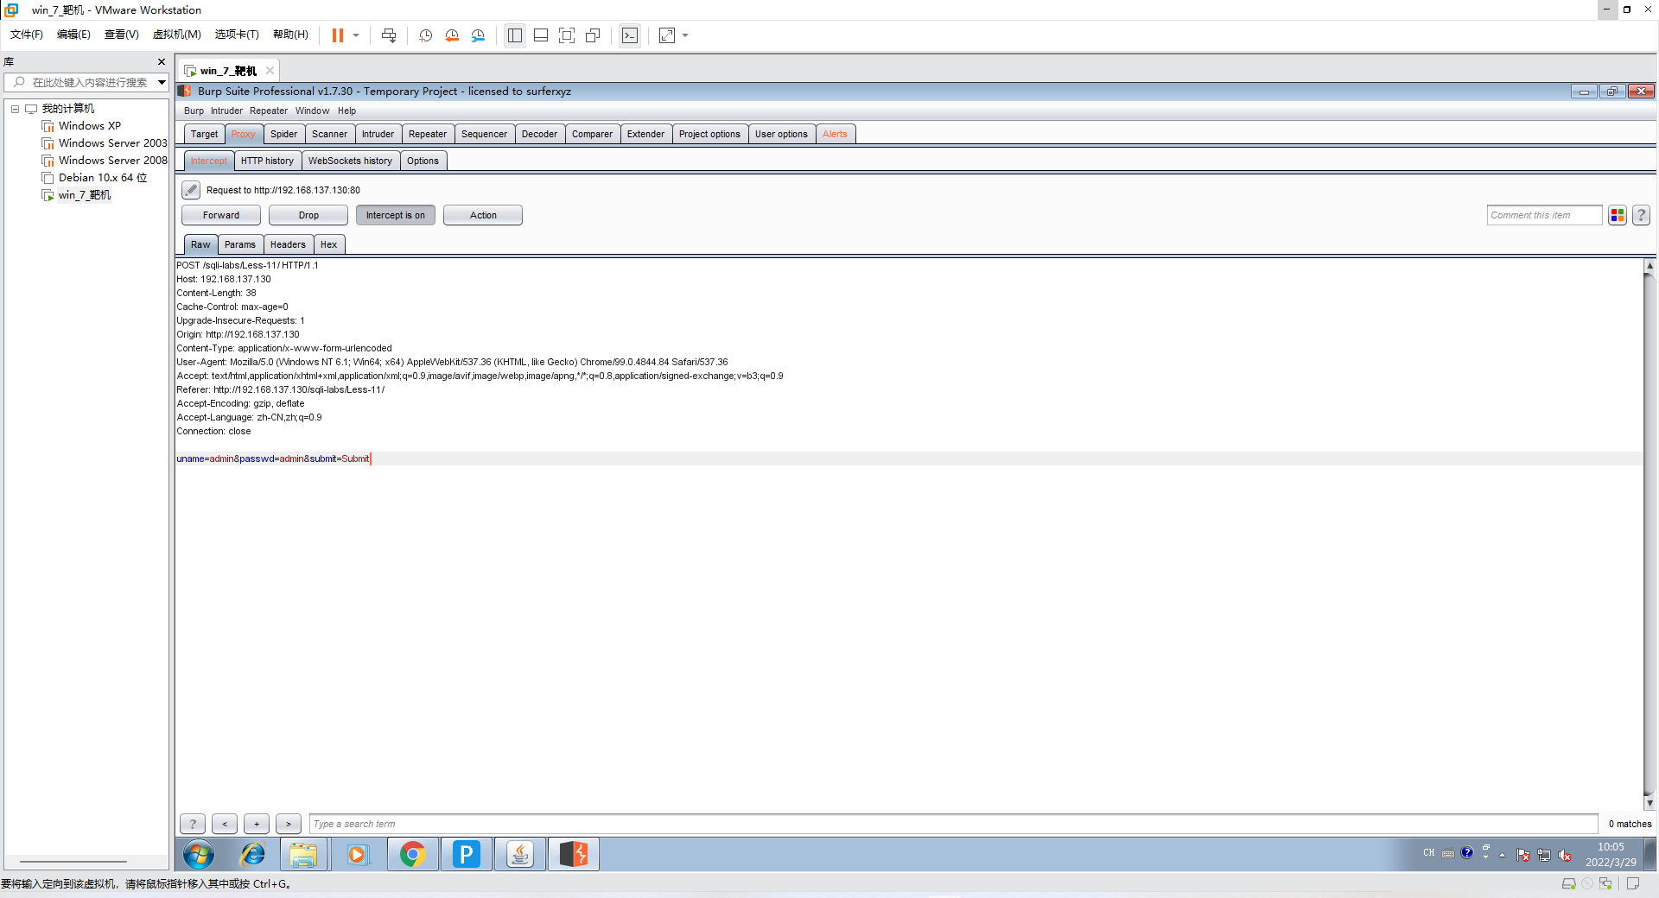Open the HTTP history sub-tab
The width and height of the screenshot is (1659, 898).
click(267, 161)
